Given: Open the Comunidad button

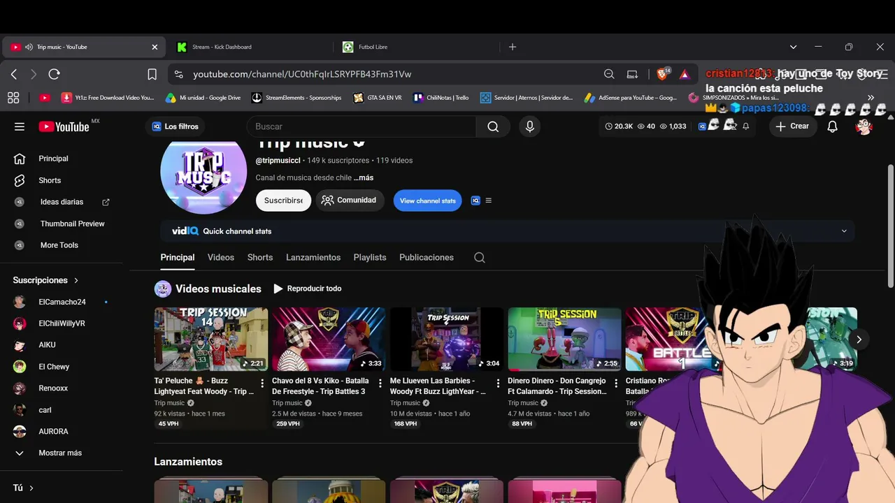Looking at the screenshot, I should 350,201.
